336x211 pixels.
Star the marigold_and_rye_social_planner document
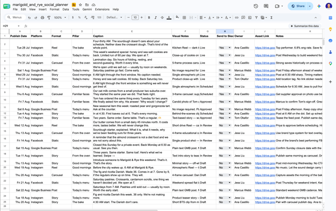pos(80,4)
